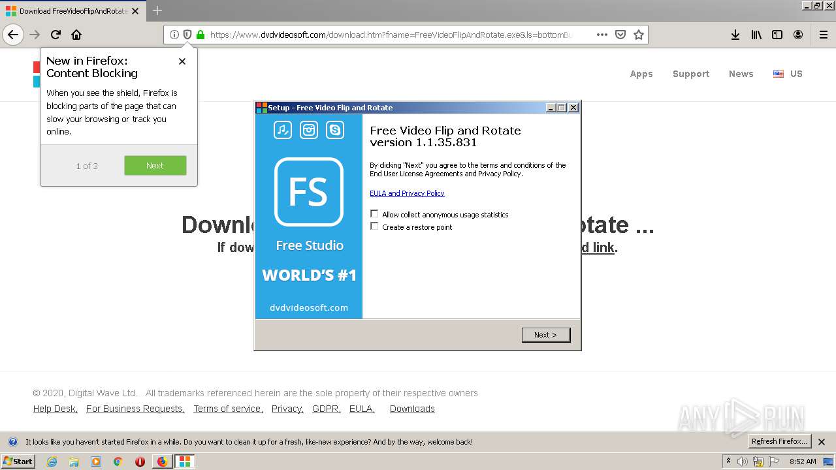Open volume control in system tray
This screenshot has width=836, height=470.
pyautogui.click(x=743, y=462)
